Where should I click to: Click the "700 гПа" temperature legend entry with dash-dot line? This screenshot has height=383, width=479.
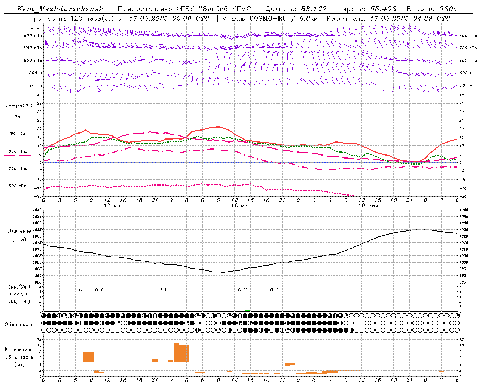pyautogui.click(x=18, y=169)
